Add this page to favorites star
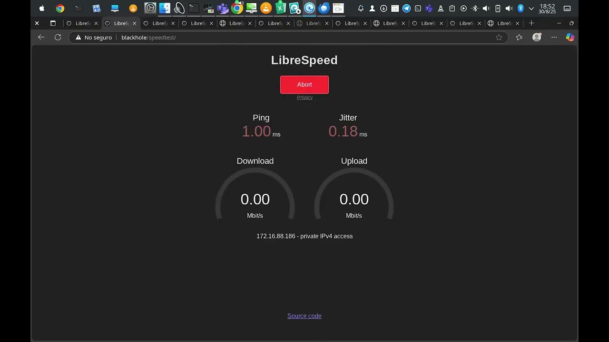This screenshot has width=609, height=342. pyautogui.click(x=499, y=38)
